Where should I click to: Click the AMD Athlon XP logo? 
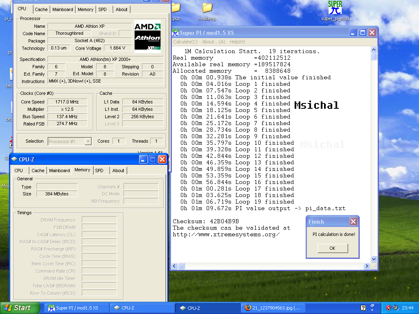tap(148, 37)
